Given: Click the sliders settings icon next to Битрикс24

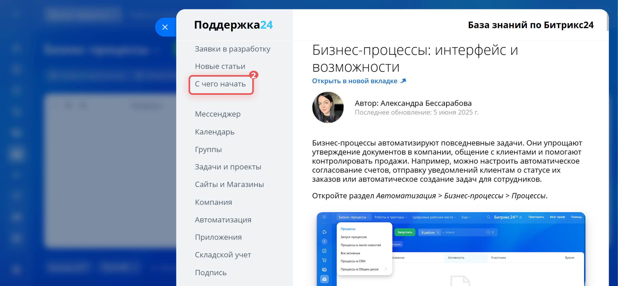Looking at the screenshot, I should (x=520, y=217).
